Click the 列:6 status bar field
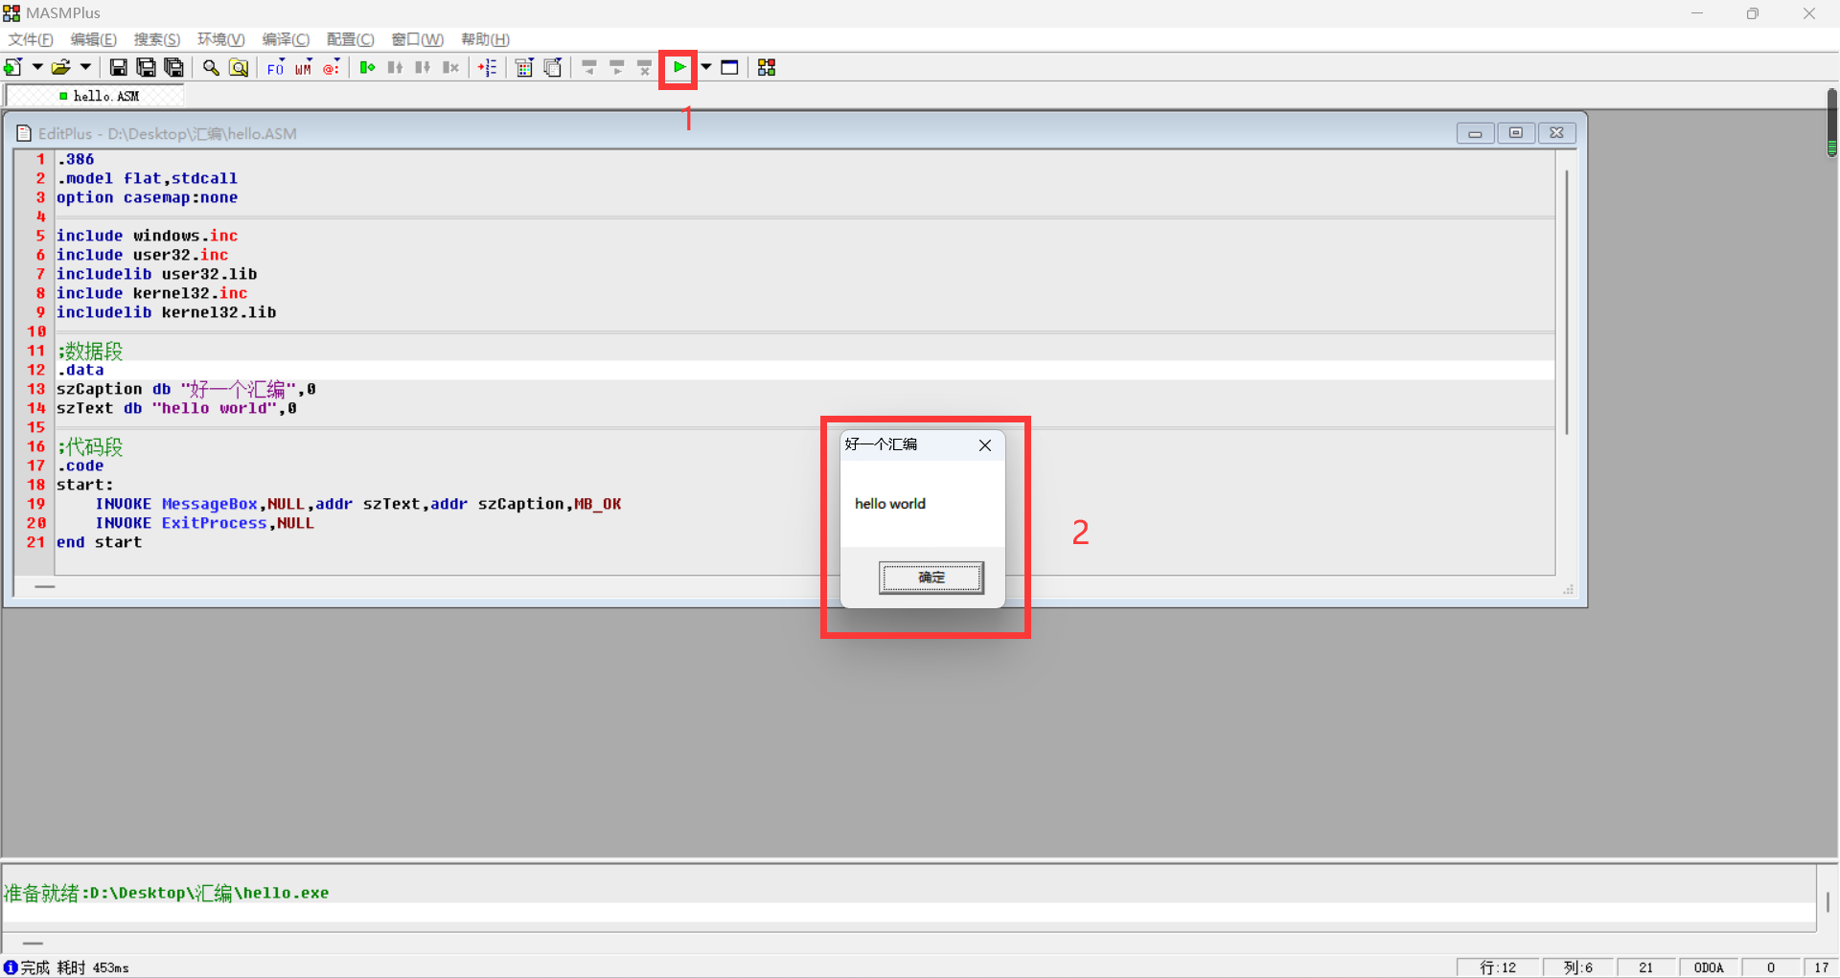This screenshot has width=1840, height=978. click(x=1577, y=967)
